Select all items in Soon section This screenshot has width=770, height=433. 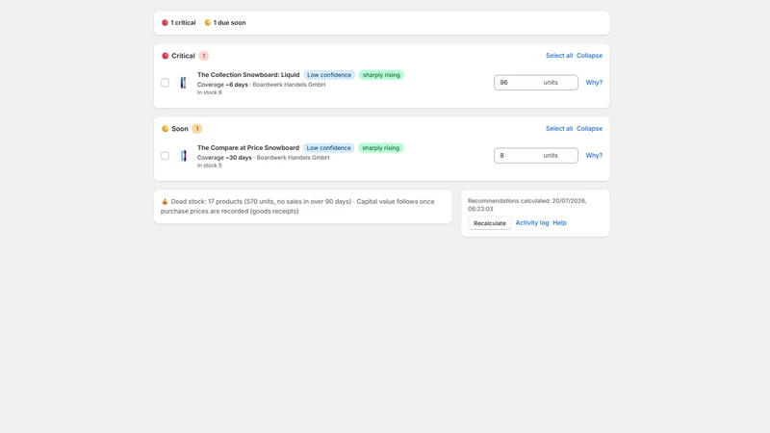coord(559,129)
